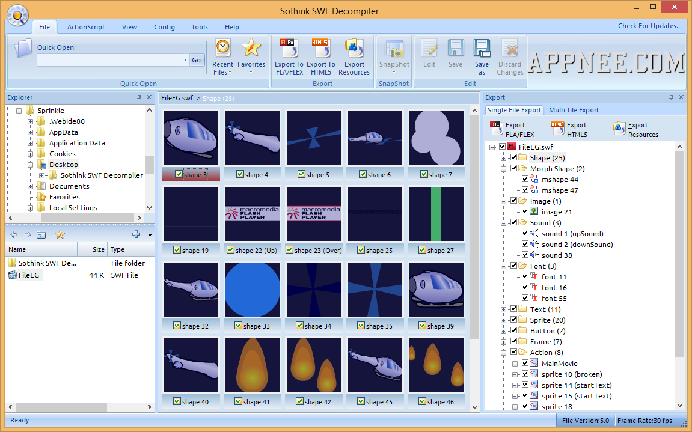Click the back arrow in file browser
Image resolution: width=692 pixels, height=432 pixels.
[14, 235]
